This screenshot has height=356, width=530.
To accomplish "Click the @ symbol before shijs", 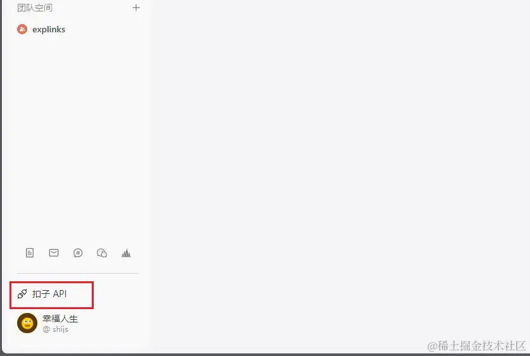I will point(46,329).
